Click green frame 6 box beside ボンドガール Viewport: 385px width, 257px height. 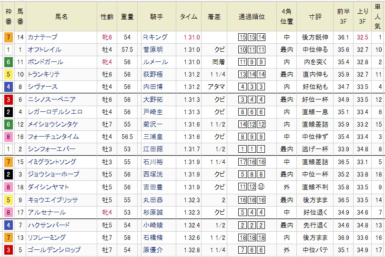8,62
